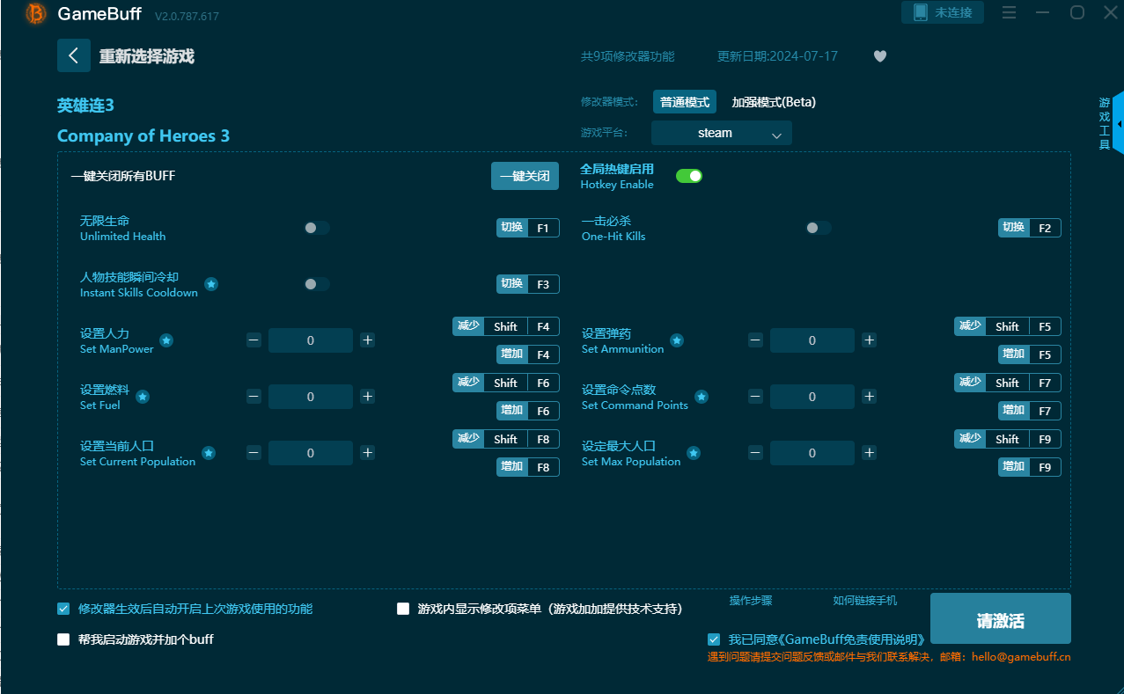Viewport: 1124px width, 694px height.
Task: Click the Set ManPower value field
Action: point(311,340)
